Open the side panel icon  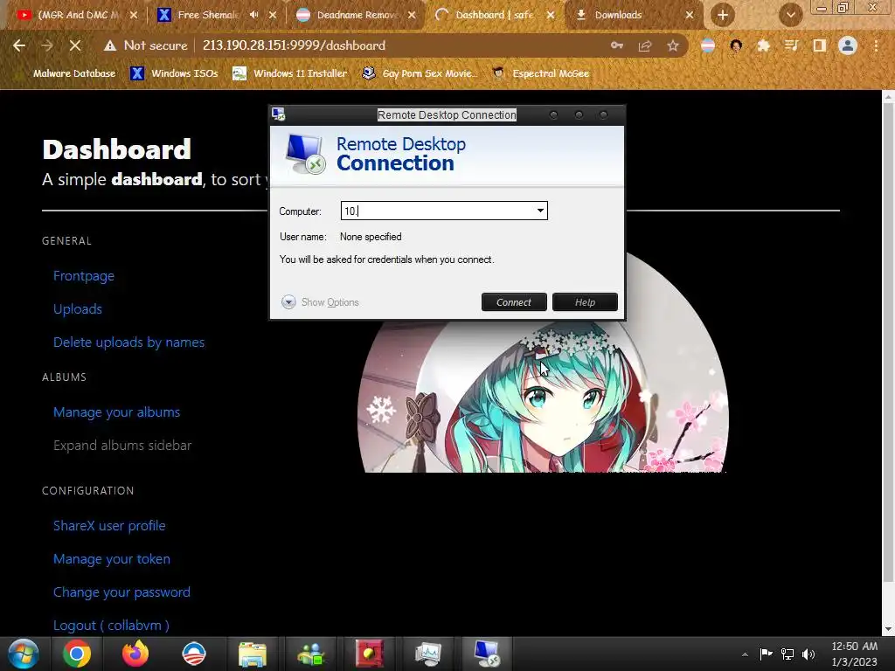(819, 45)
